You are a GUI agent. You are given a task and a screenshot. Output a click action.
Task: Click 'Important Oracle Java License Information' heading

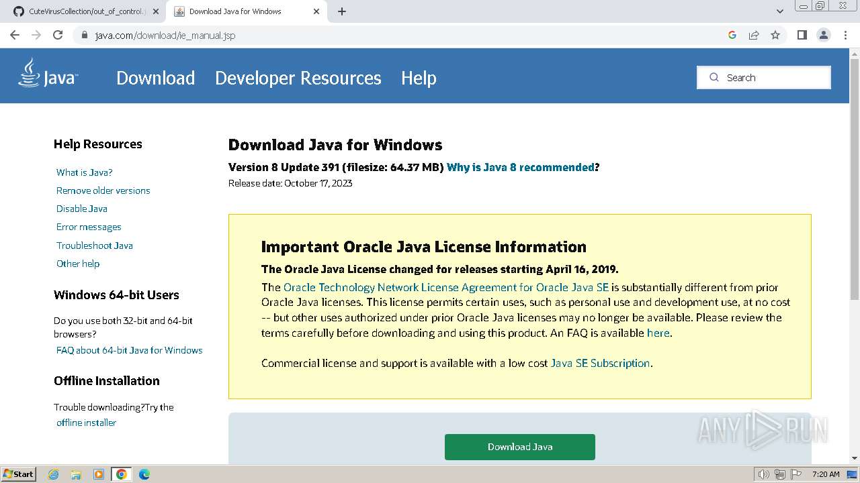coord(424,247)
